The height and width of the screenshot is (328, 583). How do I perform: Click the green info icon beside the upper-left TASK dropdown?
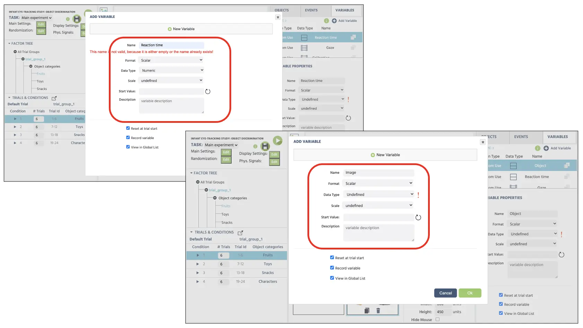click(68, 19)
